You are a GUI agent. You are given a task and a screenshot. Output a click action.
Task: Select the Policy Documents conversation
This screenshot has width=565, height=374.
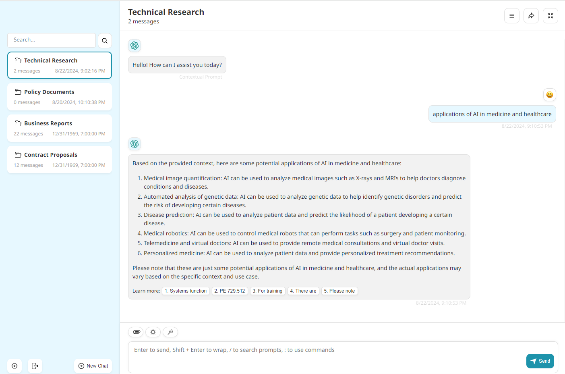coord(60,97)
